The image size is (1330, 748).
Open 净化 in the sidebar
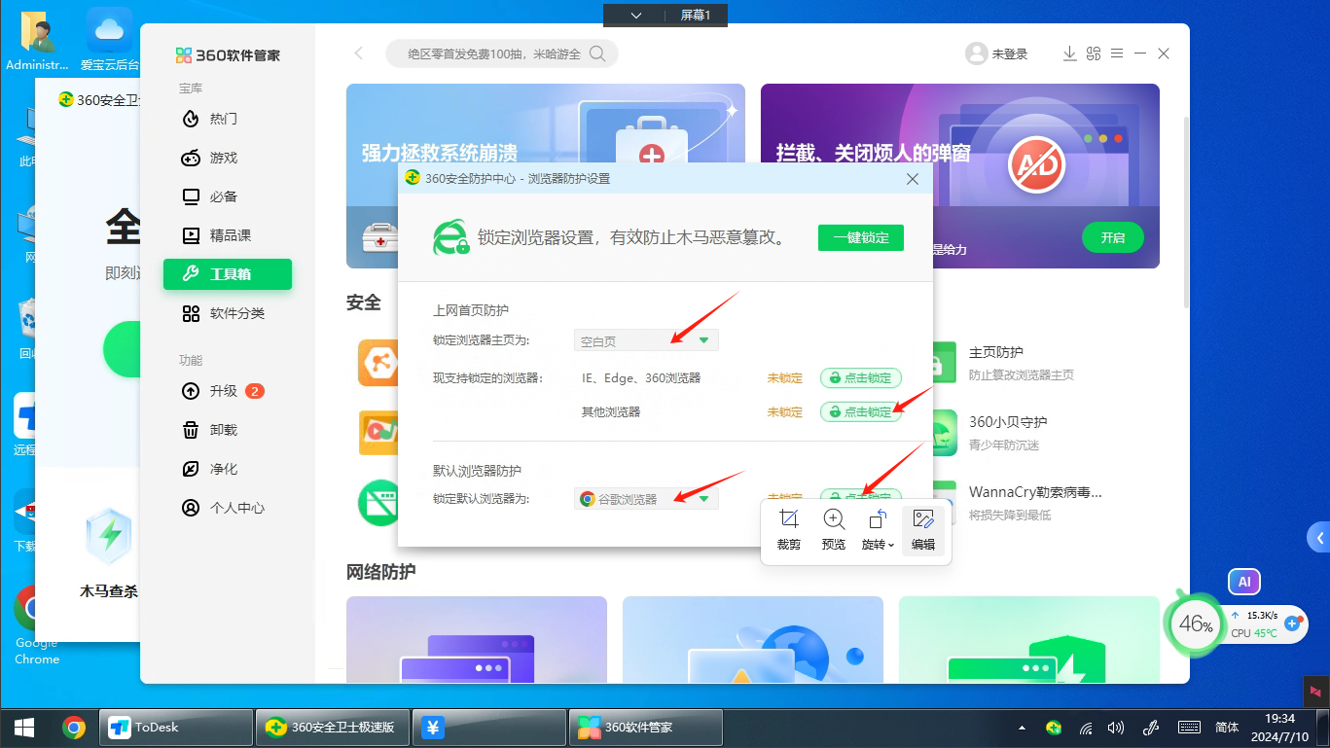[x=228, y=469]
